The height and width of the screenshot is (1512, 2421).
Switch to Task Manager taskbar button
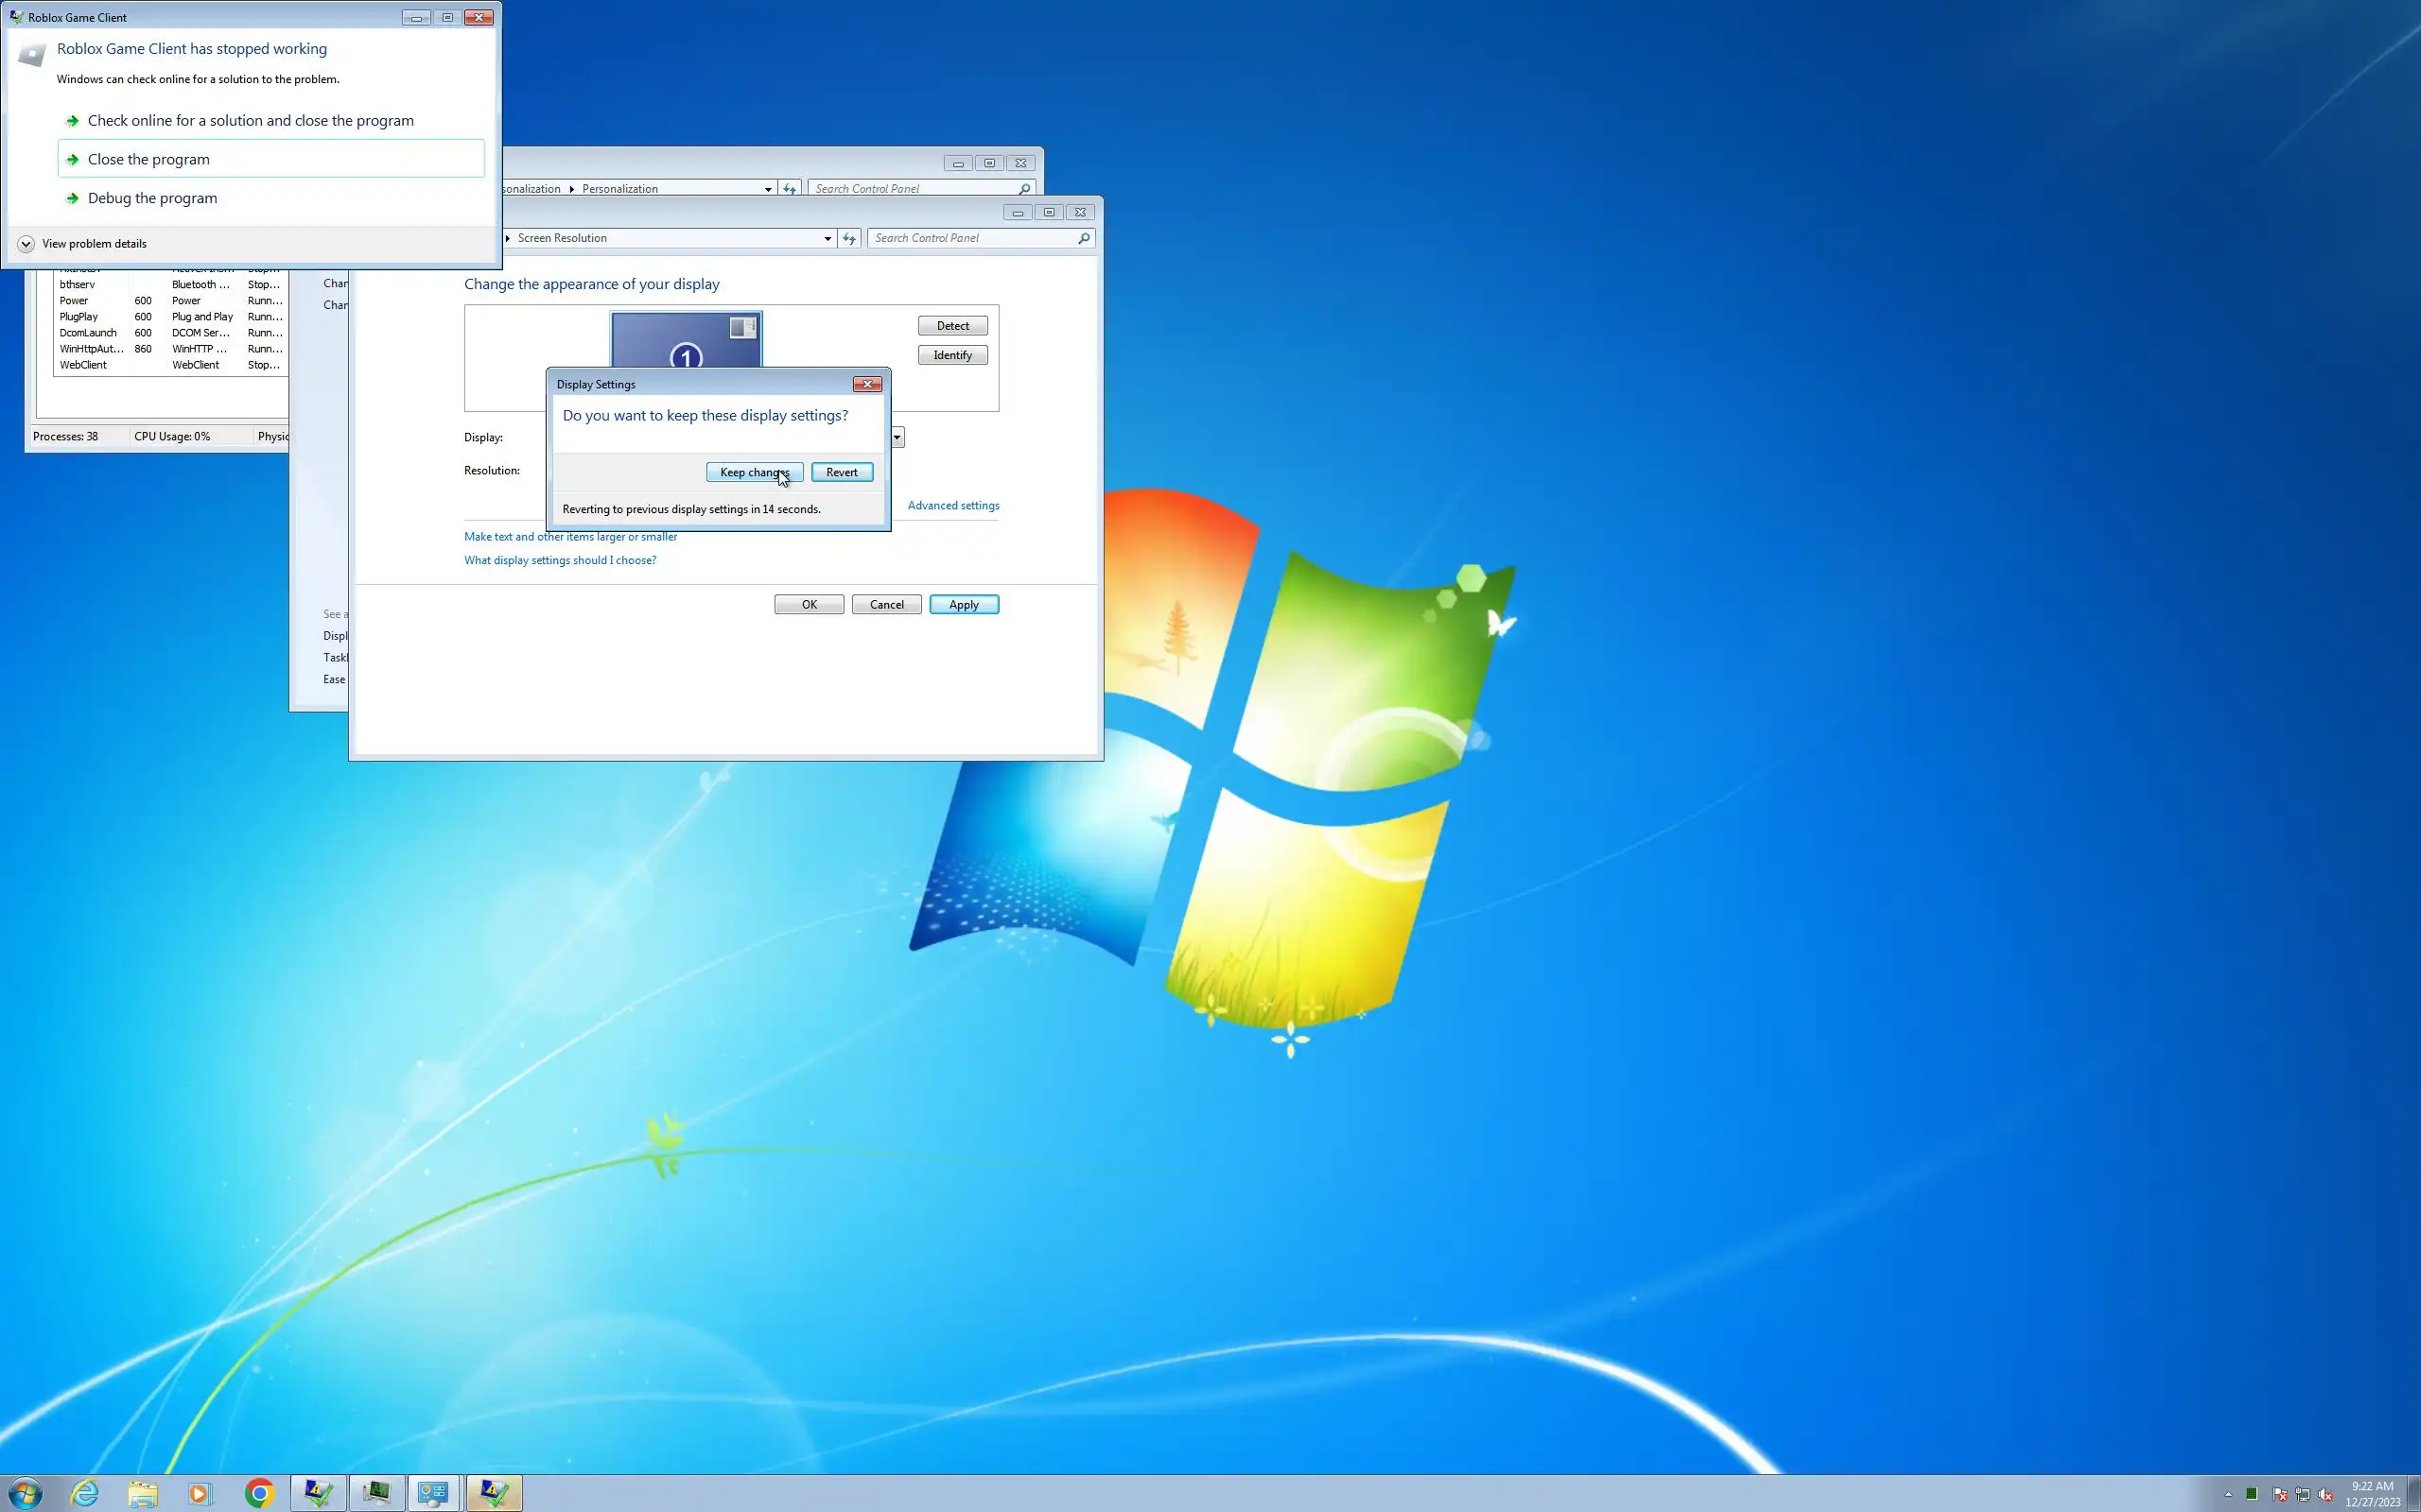377,1493
